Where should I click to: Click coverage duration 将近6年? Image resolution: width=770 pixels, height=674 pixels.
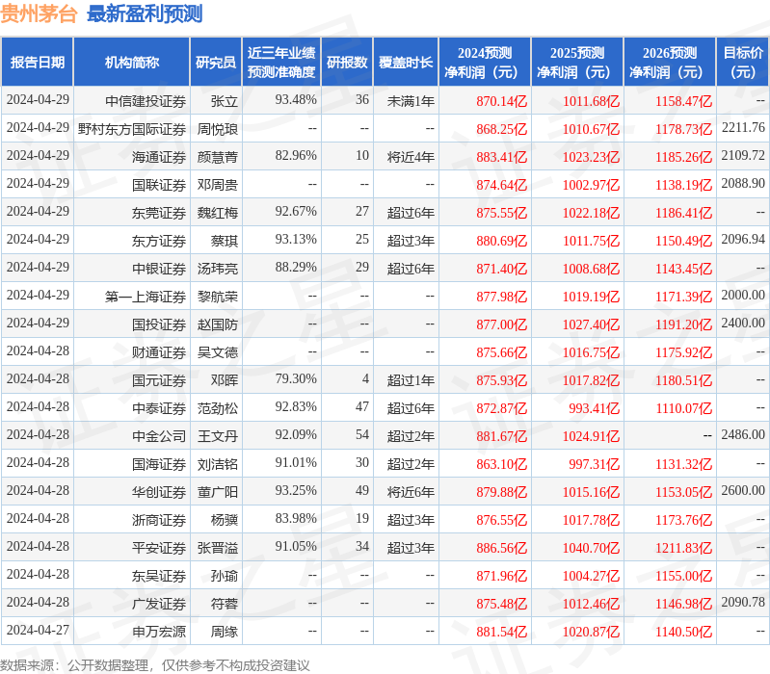[x=411, y=492]
